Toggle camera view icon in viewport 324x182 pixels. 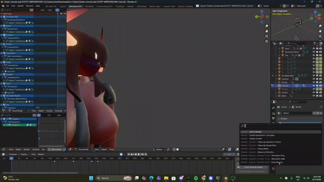click(x=266, y=36)
